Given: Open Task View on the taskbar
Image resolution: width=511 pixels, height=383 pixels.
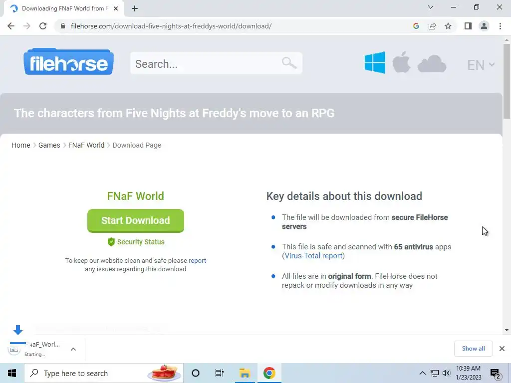Looking at the screenshot, I should (220, 373).
